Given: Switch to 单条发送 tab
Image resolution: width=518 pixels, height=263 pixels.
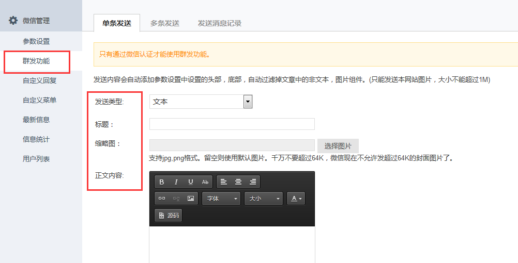Looking at the screenshot, I should click(x=117, y=23).
